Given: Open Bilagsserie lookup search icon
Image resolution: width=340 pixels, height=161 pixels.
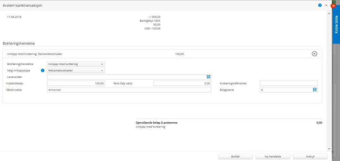Looking at the screenshot, I should (315, 90).
